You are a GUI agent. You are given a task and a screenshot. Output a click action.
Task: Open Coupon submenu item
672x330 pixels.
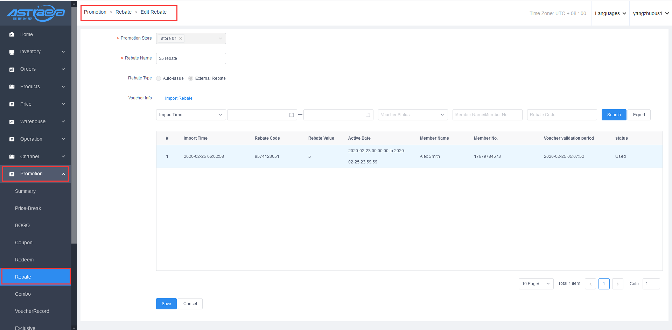[x=24, y=243]
